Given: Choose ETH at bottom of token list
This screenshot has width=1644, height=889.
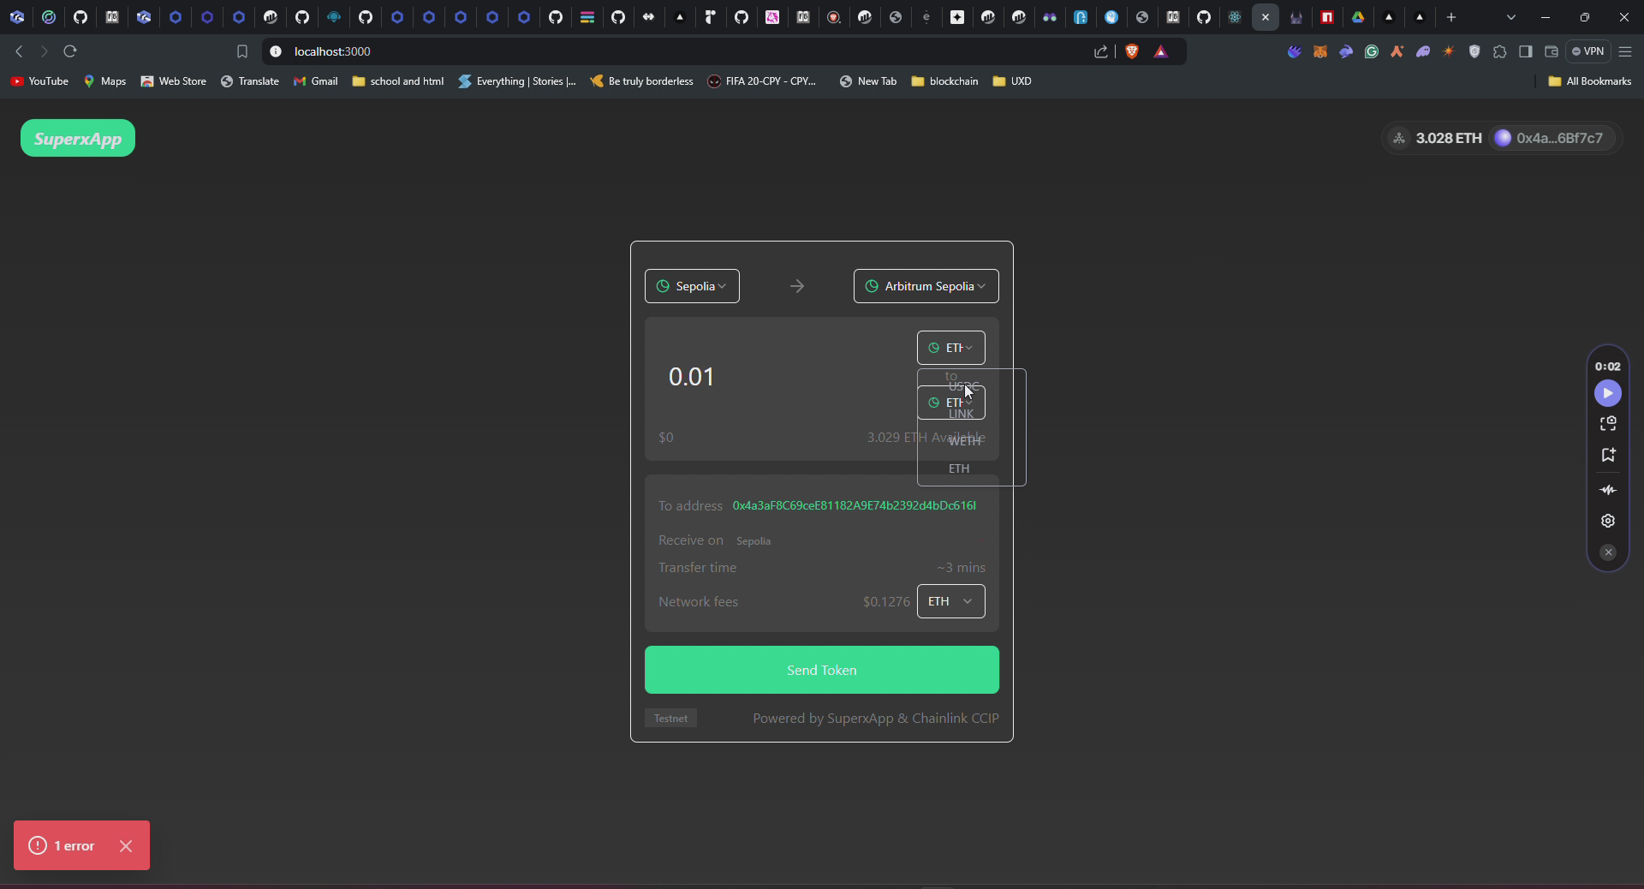Looking at the screenshot, I should [x=959, y=468].
